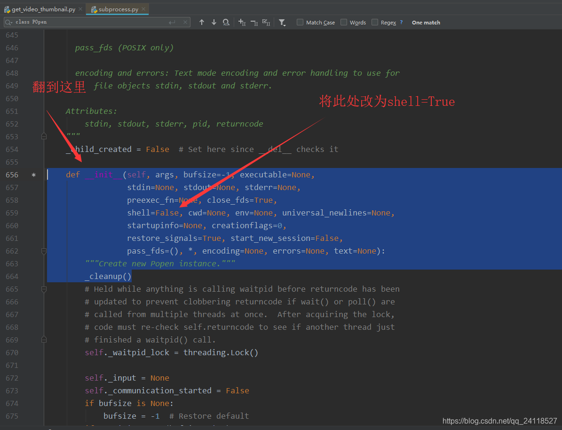Viewport: 562px width, 430px height.
Task: Click the new line icon in search field
Action: tap(172, 22)
